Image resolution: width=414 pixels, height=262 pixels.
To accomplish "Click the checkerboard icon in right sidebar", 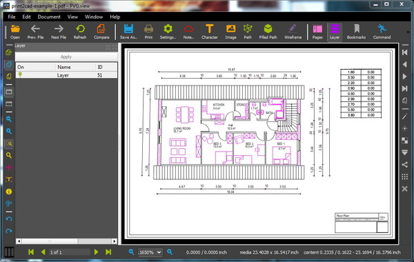I will (404, 141).
